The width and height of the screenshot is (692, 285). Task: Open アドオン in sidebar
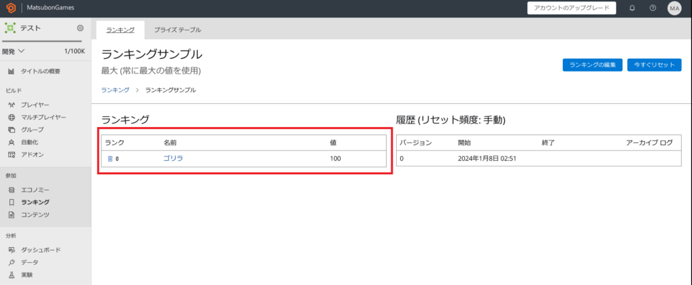tap(32, 155)
